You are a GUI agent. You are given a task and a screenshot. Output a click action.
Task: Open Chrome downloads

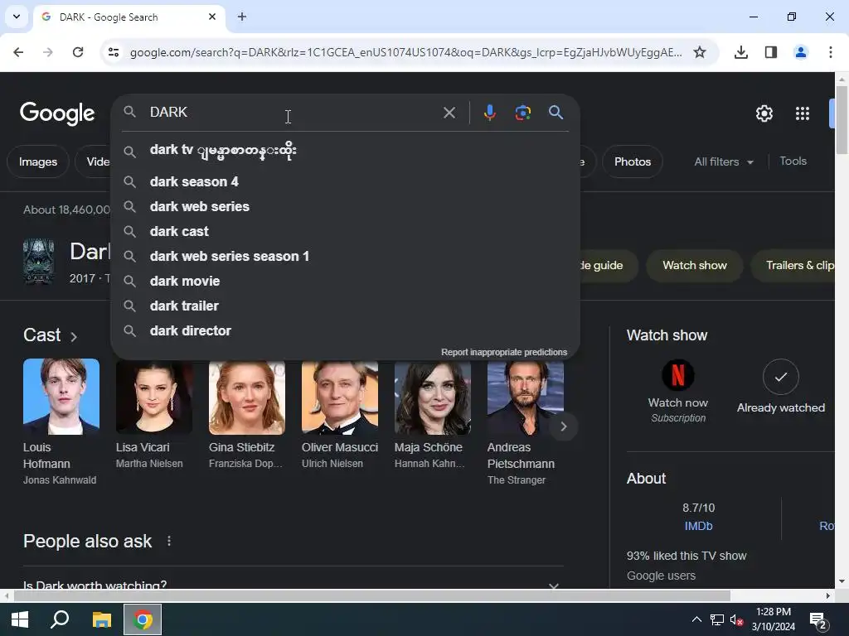740,52
